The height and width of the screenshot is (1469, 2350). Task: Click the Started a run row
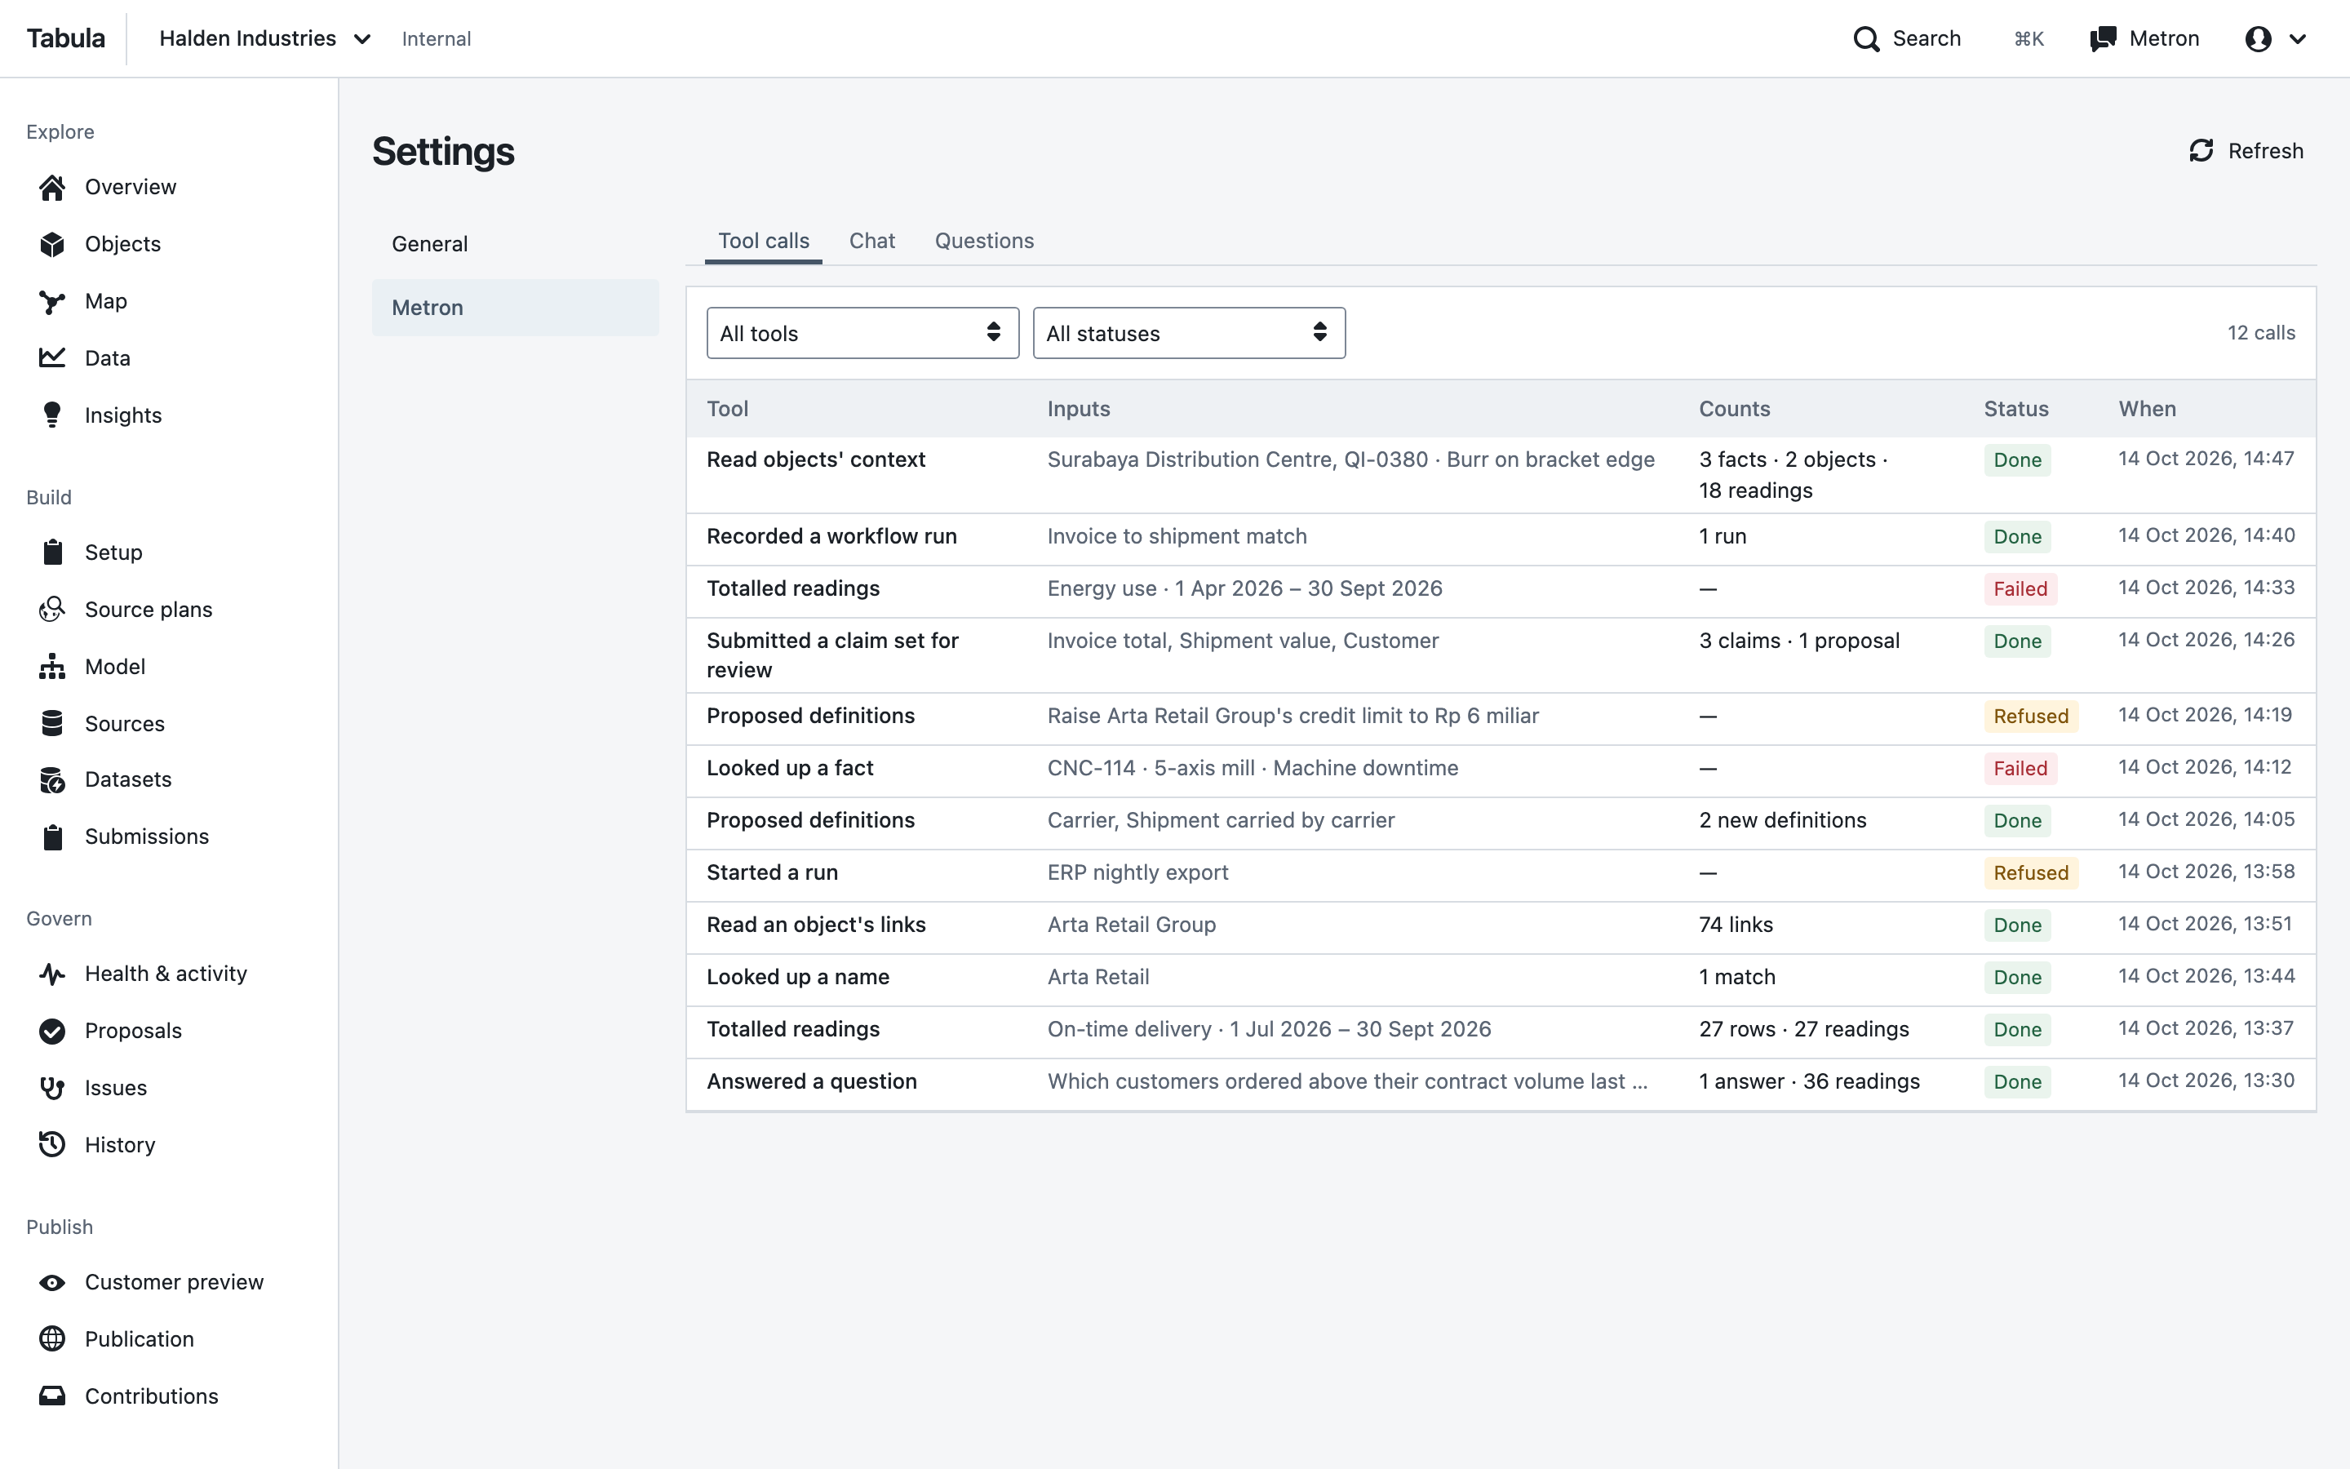click(x=1501, y=876)
